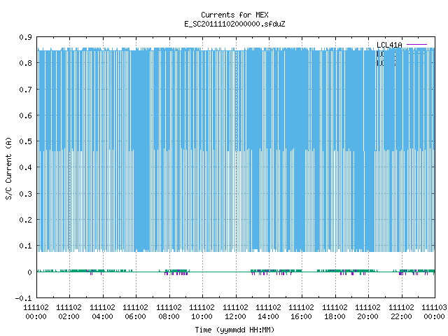Viewport: 448px width, 336px height.
Task: Click the -0.1 y-axis tick value
Action: coord(23,298)
